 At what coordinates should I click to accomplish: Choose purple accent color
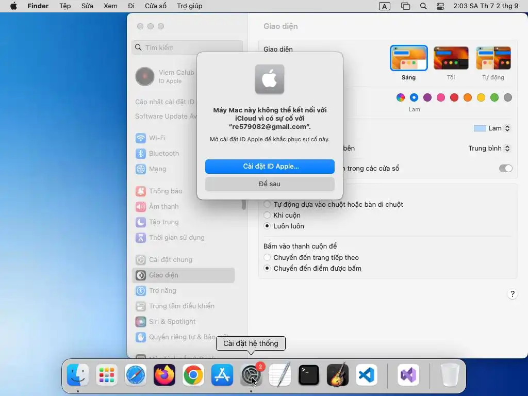pos(427,97)
